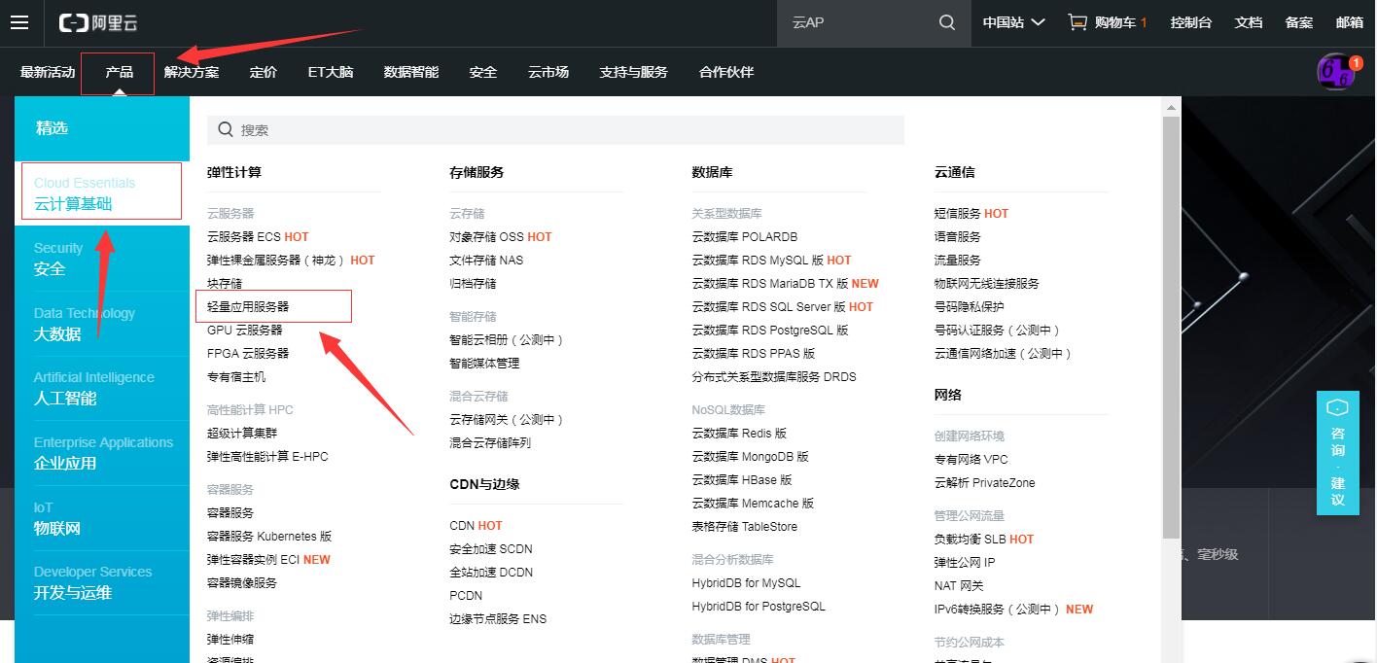Viewport: 1377px width, 663px height.
Task: Open 轻量应用服务器 product link
Action: [248, 306]
